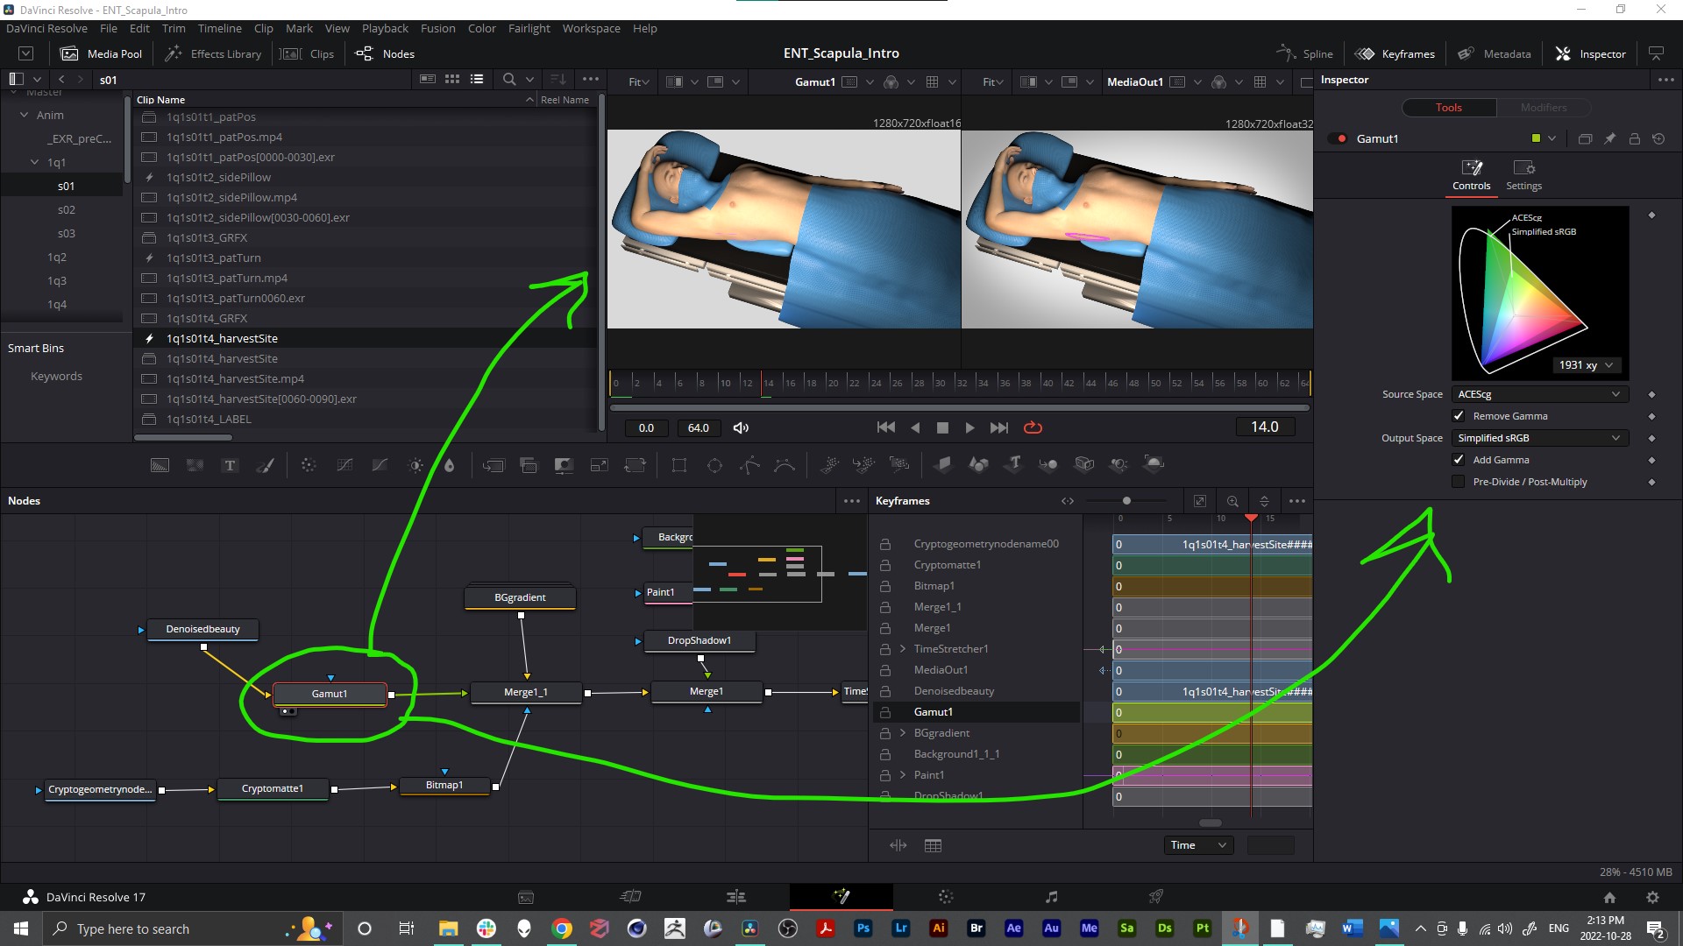
Task: Open the Fusion menu
Action: (437, 28)
